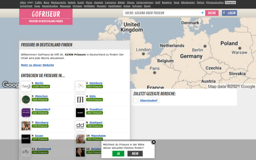Close the location prompt popup
Screen dimensions: 256x160
click(154, 142)
